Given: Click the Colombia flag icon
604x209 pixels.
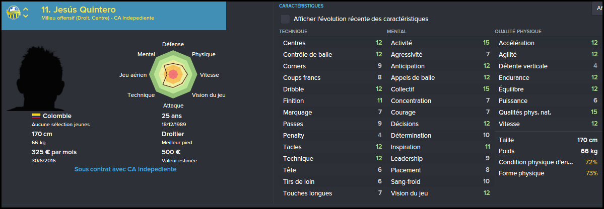Looking at the screenshot, I should [36, 116].
